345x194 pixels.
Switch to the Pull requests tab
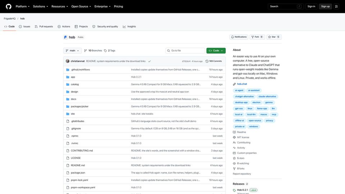tap(44, 27)
